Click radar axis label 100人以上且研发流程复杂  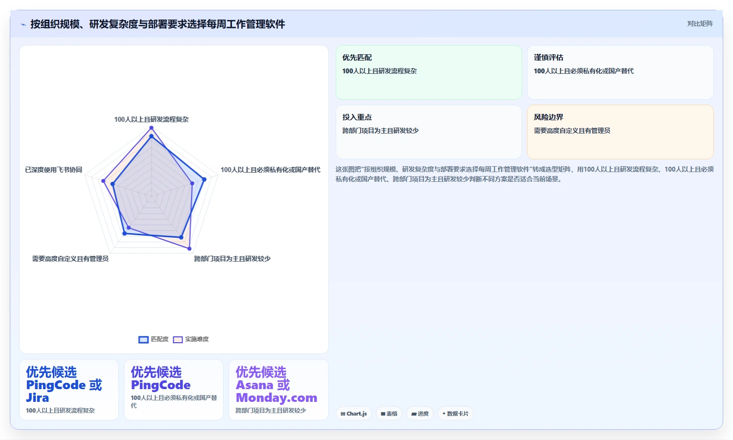[x=151, y=119]
